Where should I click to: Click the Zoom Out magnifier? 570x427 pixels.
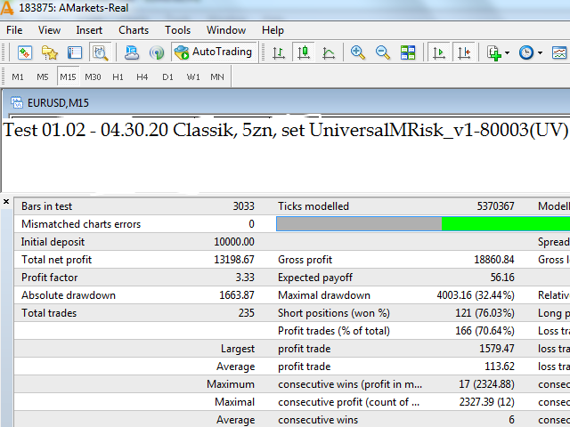point(383,53)
